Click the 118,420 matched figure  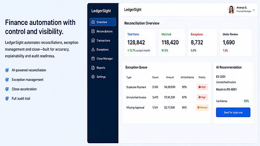point(170,42)
